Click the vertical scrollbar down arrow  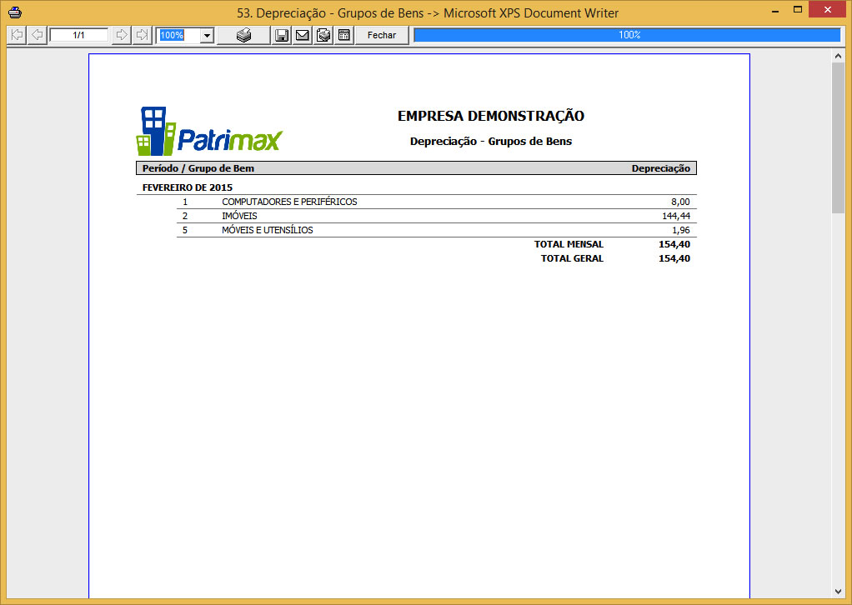coord(838,592)
